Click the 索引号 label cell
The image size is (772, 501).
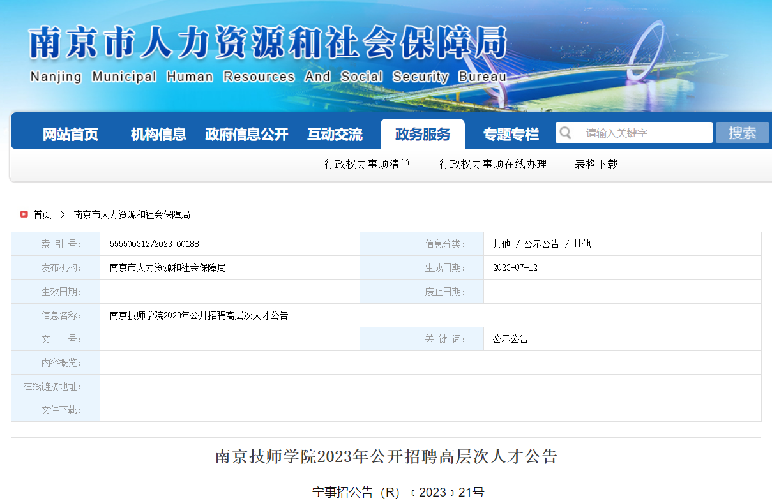coord(56,244)
